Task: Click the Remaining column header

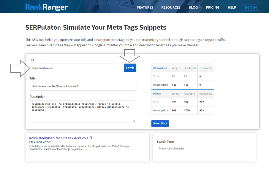Action: (x=206, y=94)
